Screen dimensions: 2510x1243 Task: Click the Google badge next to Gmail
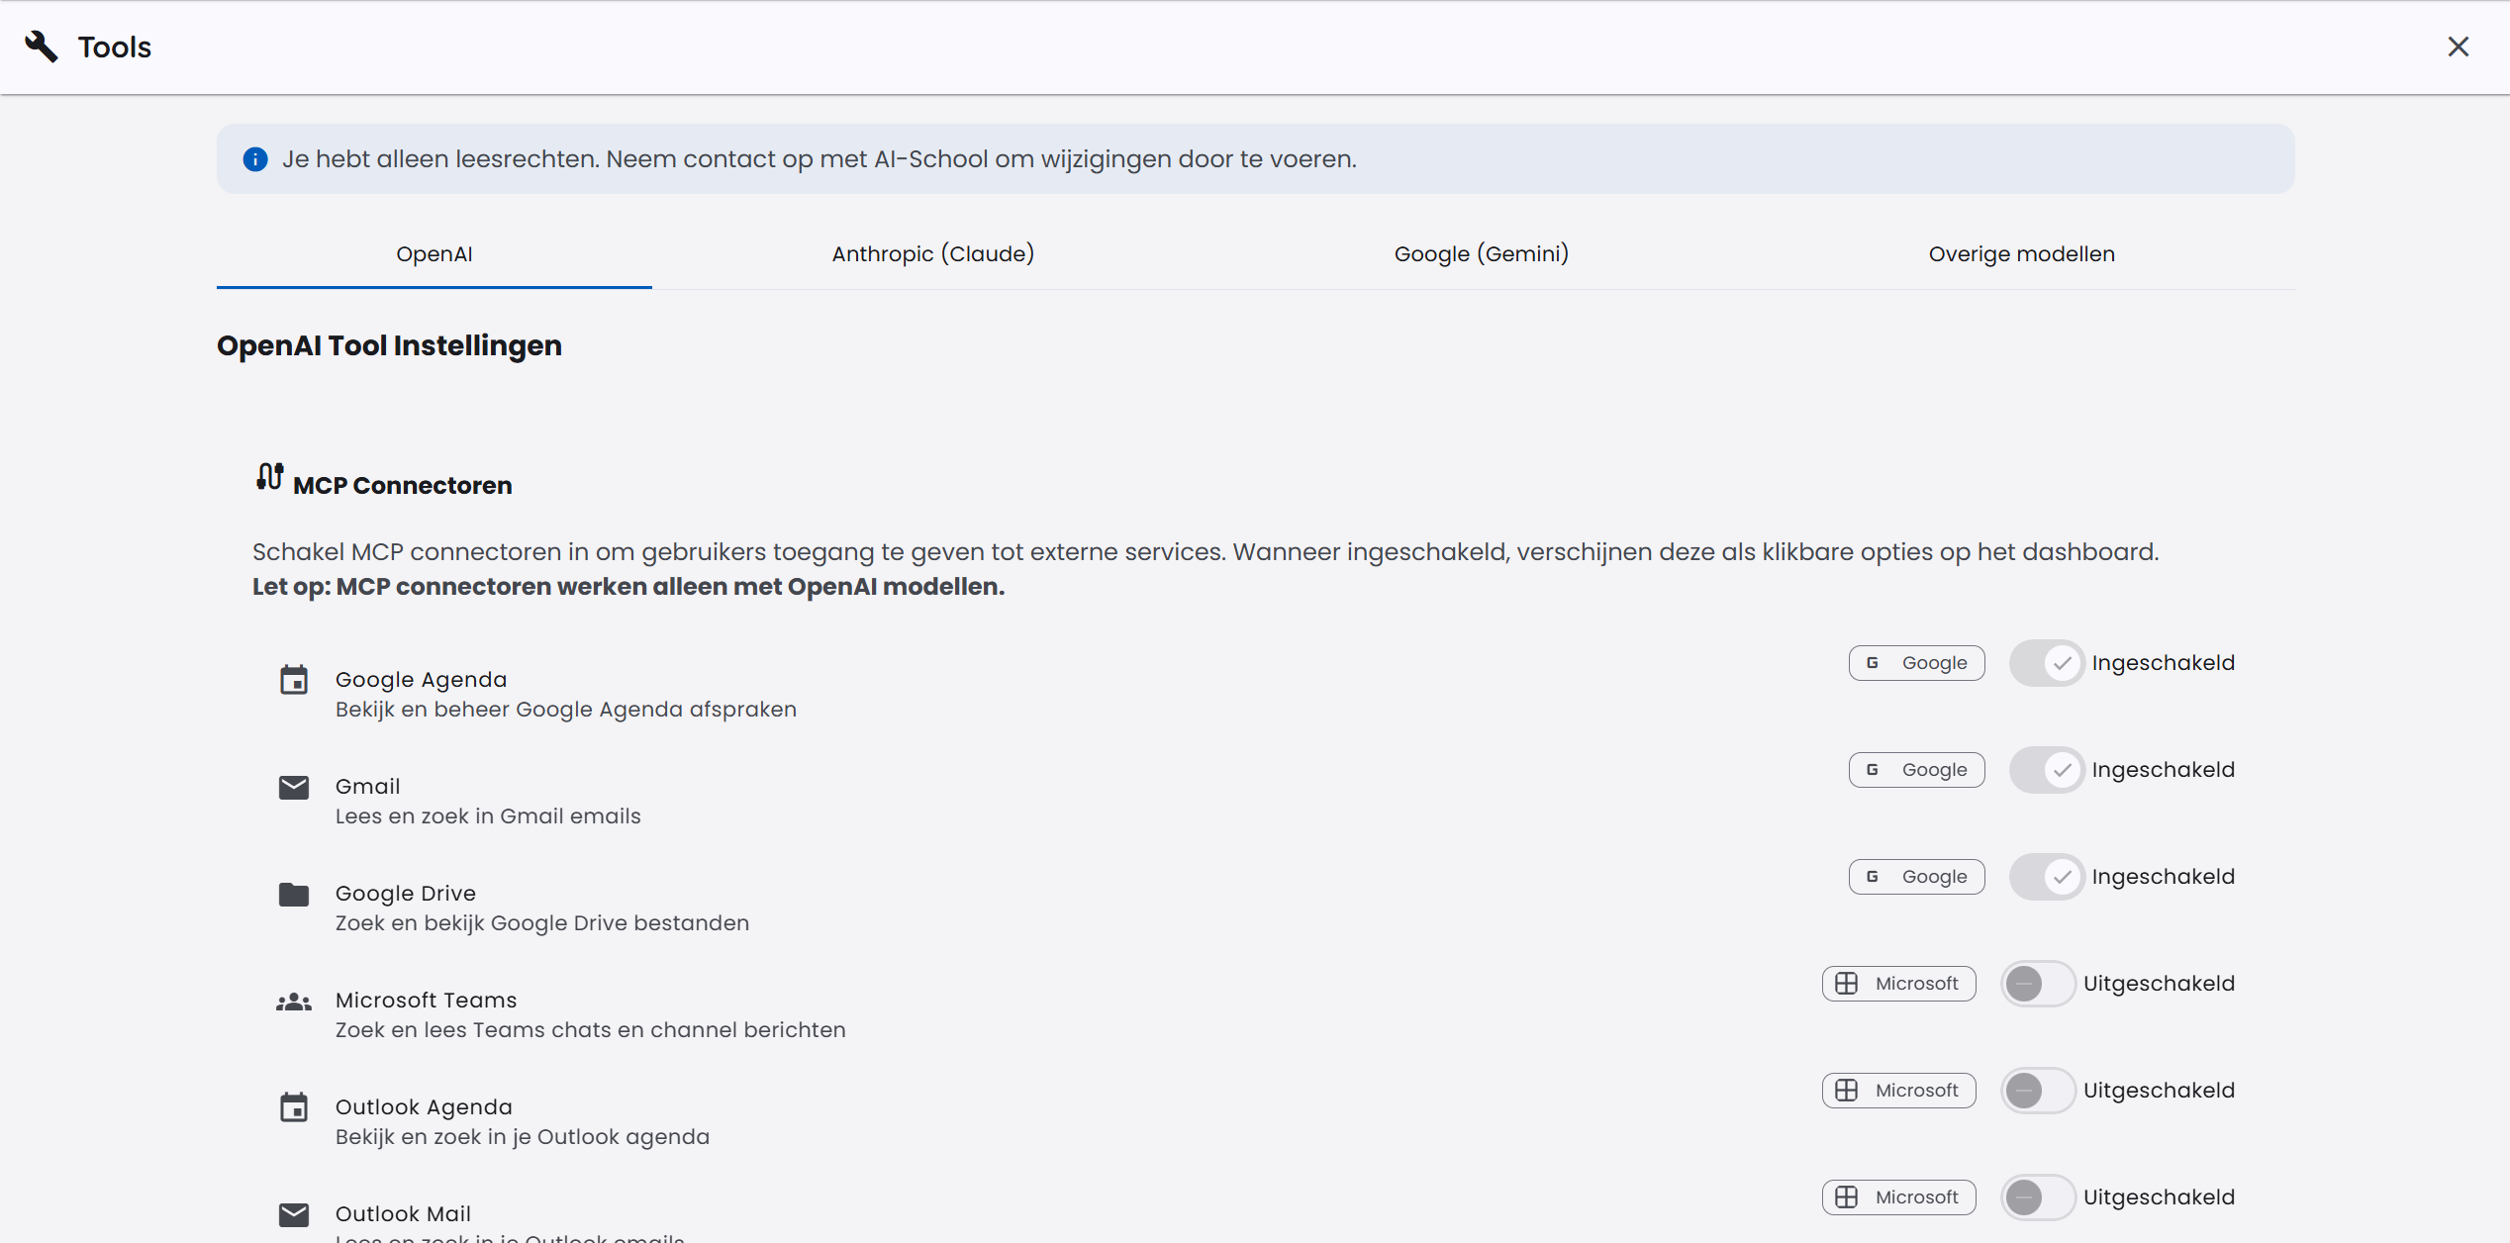click(x=1916, y=769)
